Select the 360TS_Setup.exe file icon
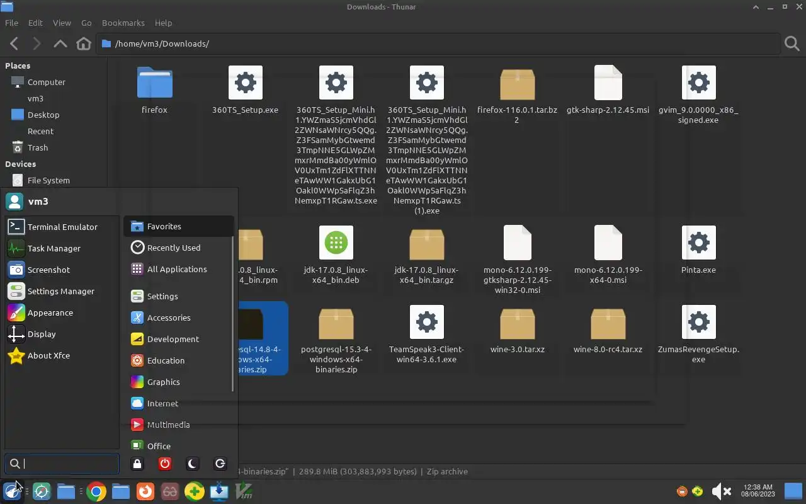This screenshot has width=806, height=504. (x=245, y=83)
